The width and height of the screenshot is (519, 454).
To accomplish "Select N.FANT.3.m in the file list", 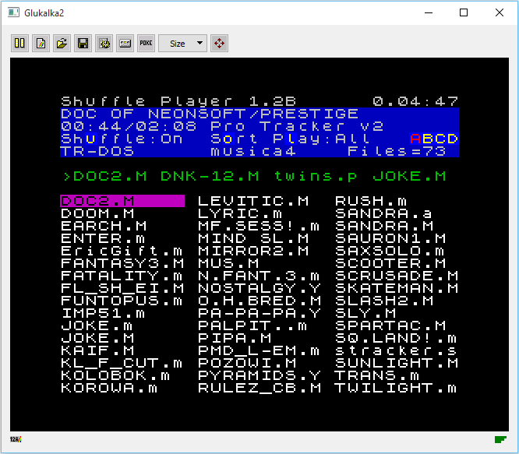I will click(259, 276).
